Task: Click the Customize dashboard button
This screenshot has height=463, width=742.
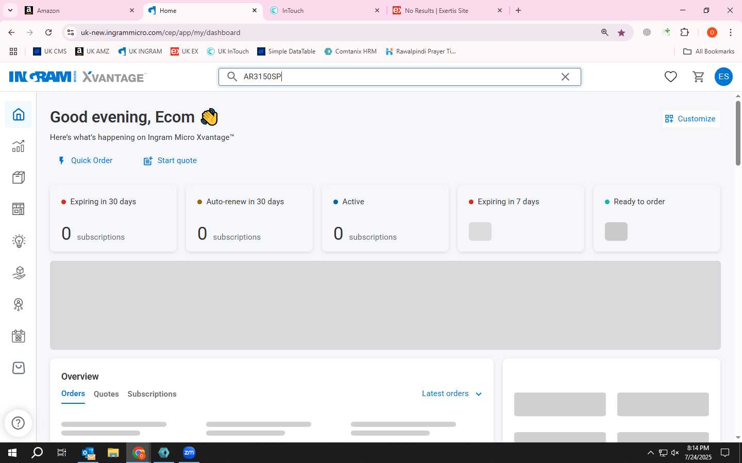Action: coord(690,119)
